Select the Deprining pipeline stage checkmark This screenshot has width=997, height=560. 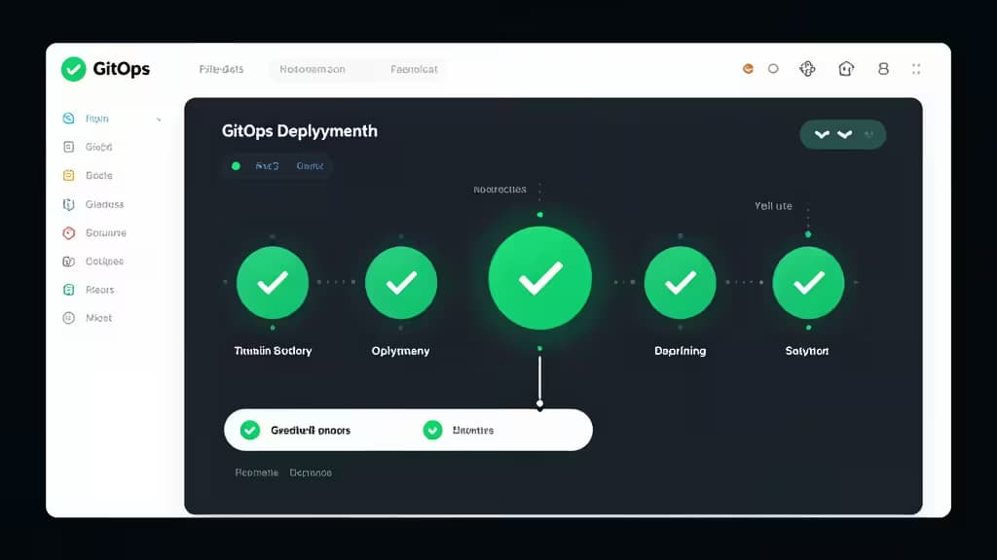coord(681,283)
